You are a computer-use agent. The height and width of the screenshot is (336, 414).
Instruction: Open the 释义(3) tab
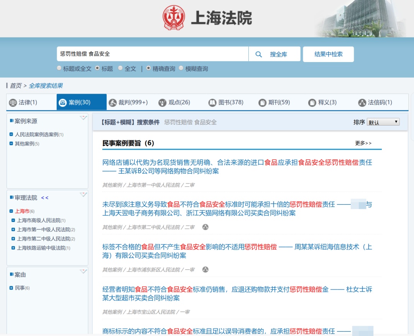pyautogui.click(x=331, y=102)
